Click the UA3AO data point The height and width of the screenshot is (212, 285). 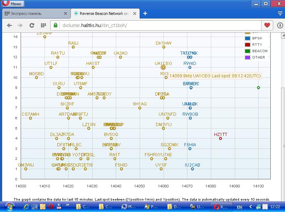click(x=120, y=57)
